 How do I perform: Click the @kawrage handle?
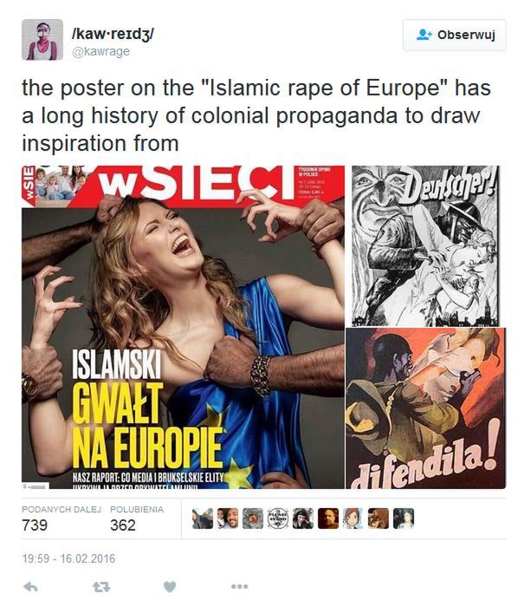click(x=101, y=51)
